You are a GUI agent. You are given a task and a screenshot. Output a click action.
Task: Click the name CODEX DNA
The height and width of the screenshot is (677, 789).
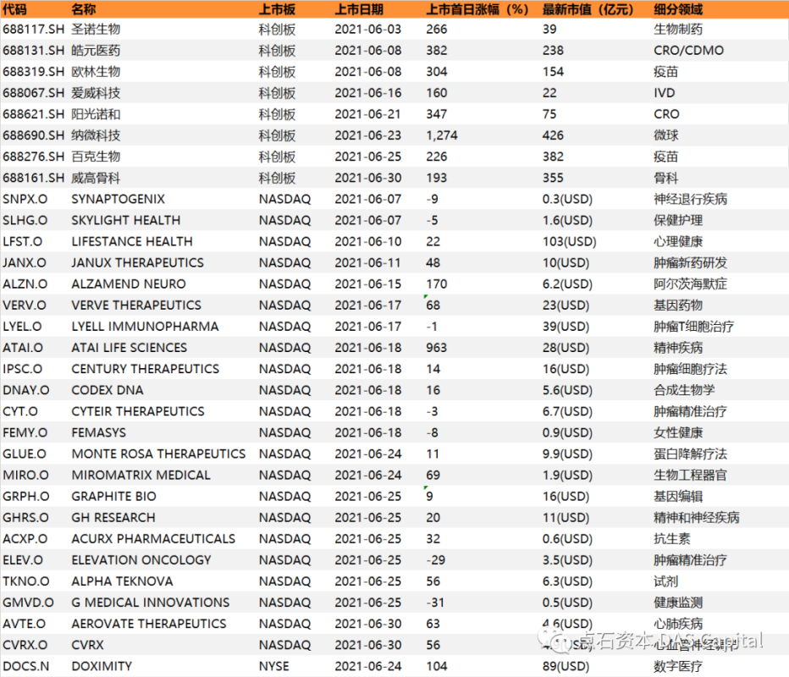[108, 390]
